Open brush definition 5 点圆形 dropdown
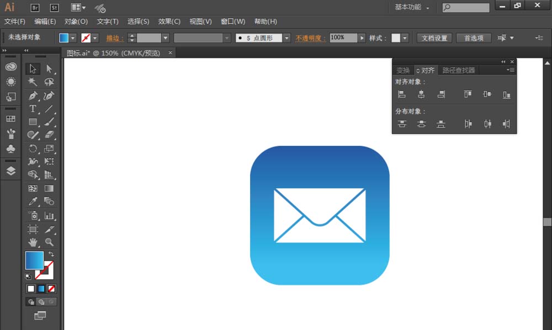The image size is (552, 330). point(287,38)
